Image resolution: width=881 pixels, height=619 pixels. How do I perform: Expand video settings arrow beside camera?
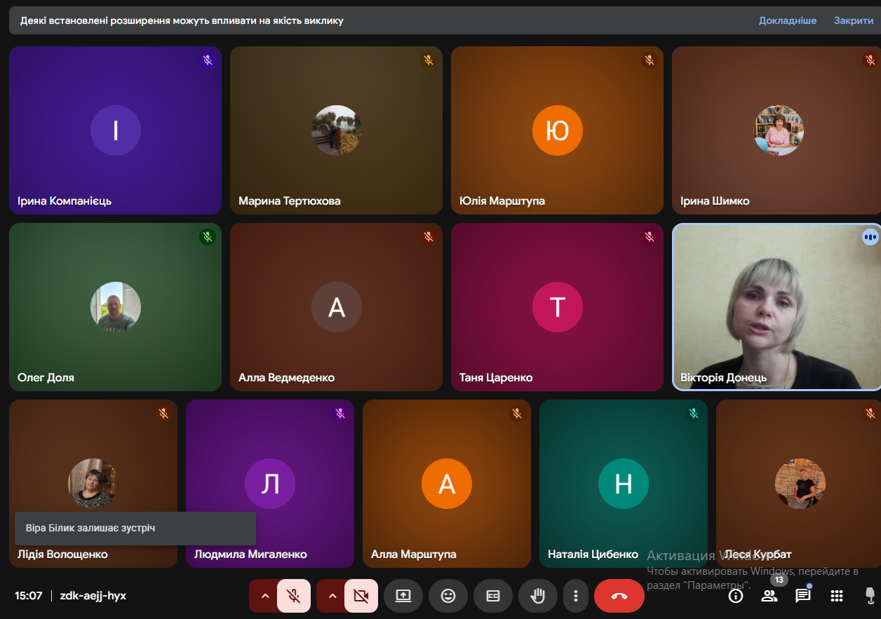(x=332, y=596)
